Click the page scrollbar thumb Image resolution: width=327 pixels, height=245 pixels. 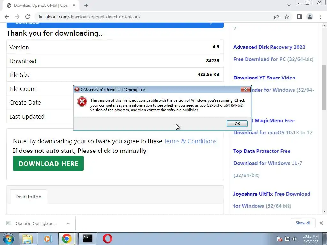click(324, 87)
